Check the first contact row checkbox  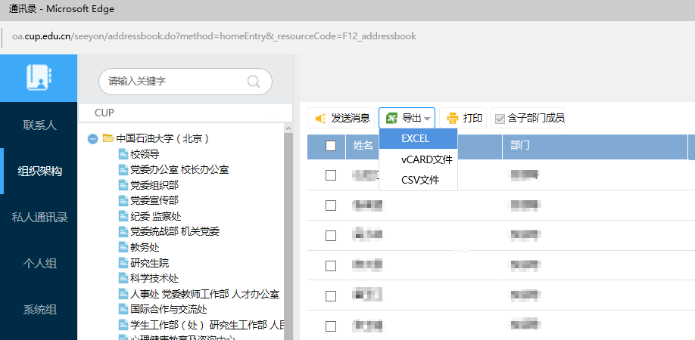(x=331, y=175)
